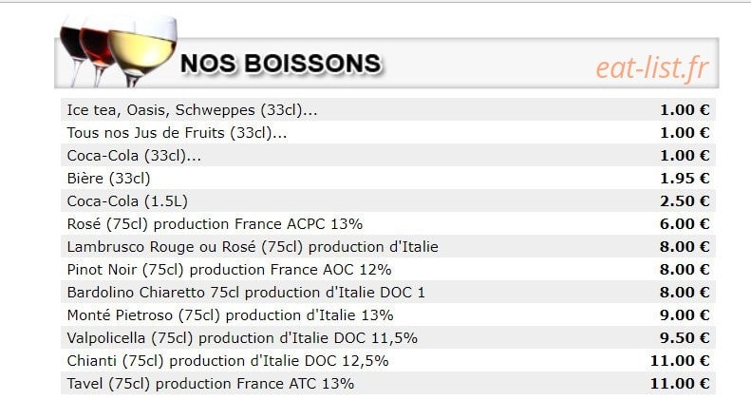
Task: Pick the Valpolicella (75cl) row
Action: [x=388, y=337]
